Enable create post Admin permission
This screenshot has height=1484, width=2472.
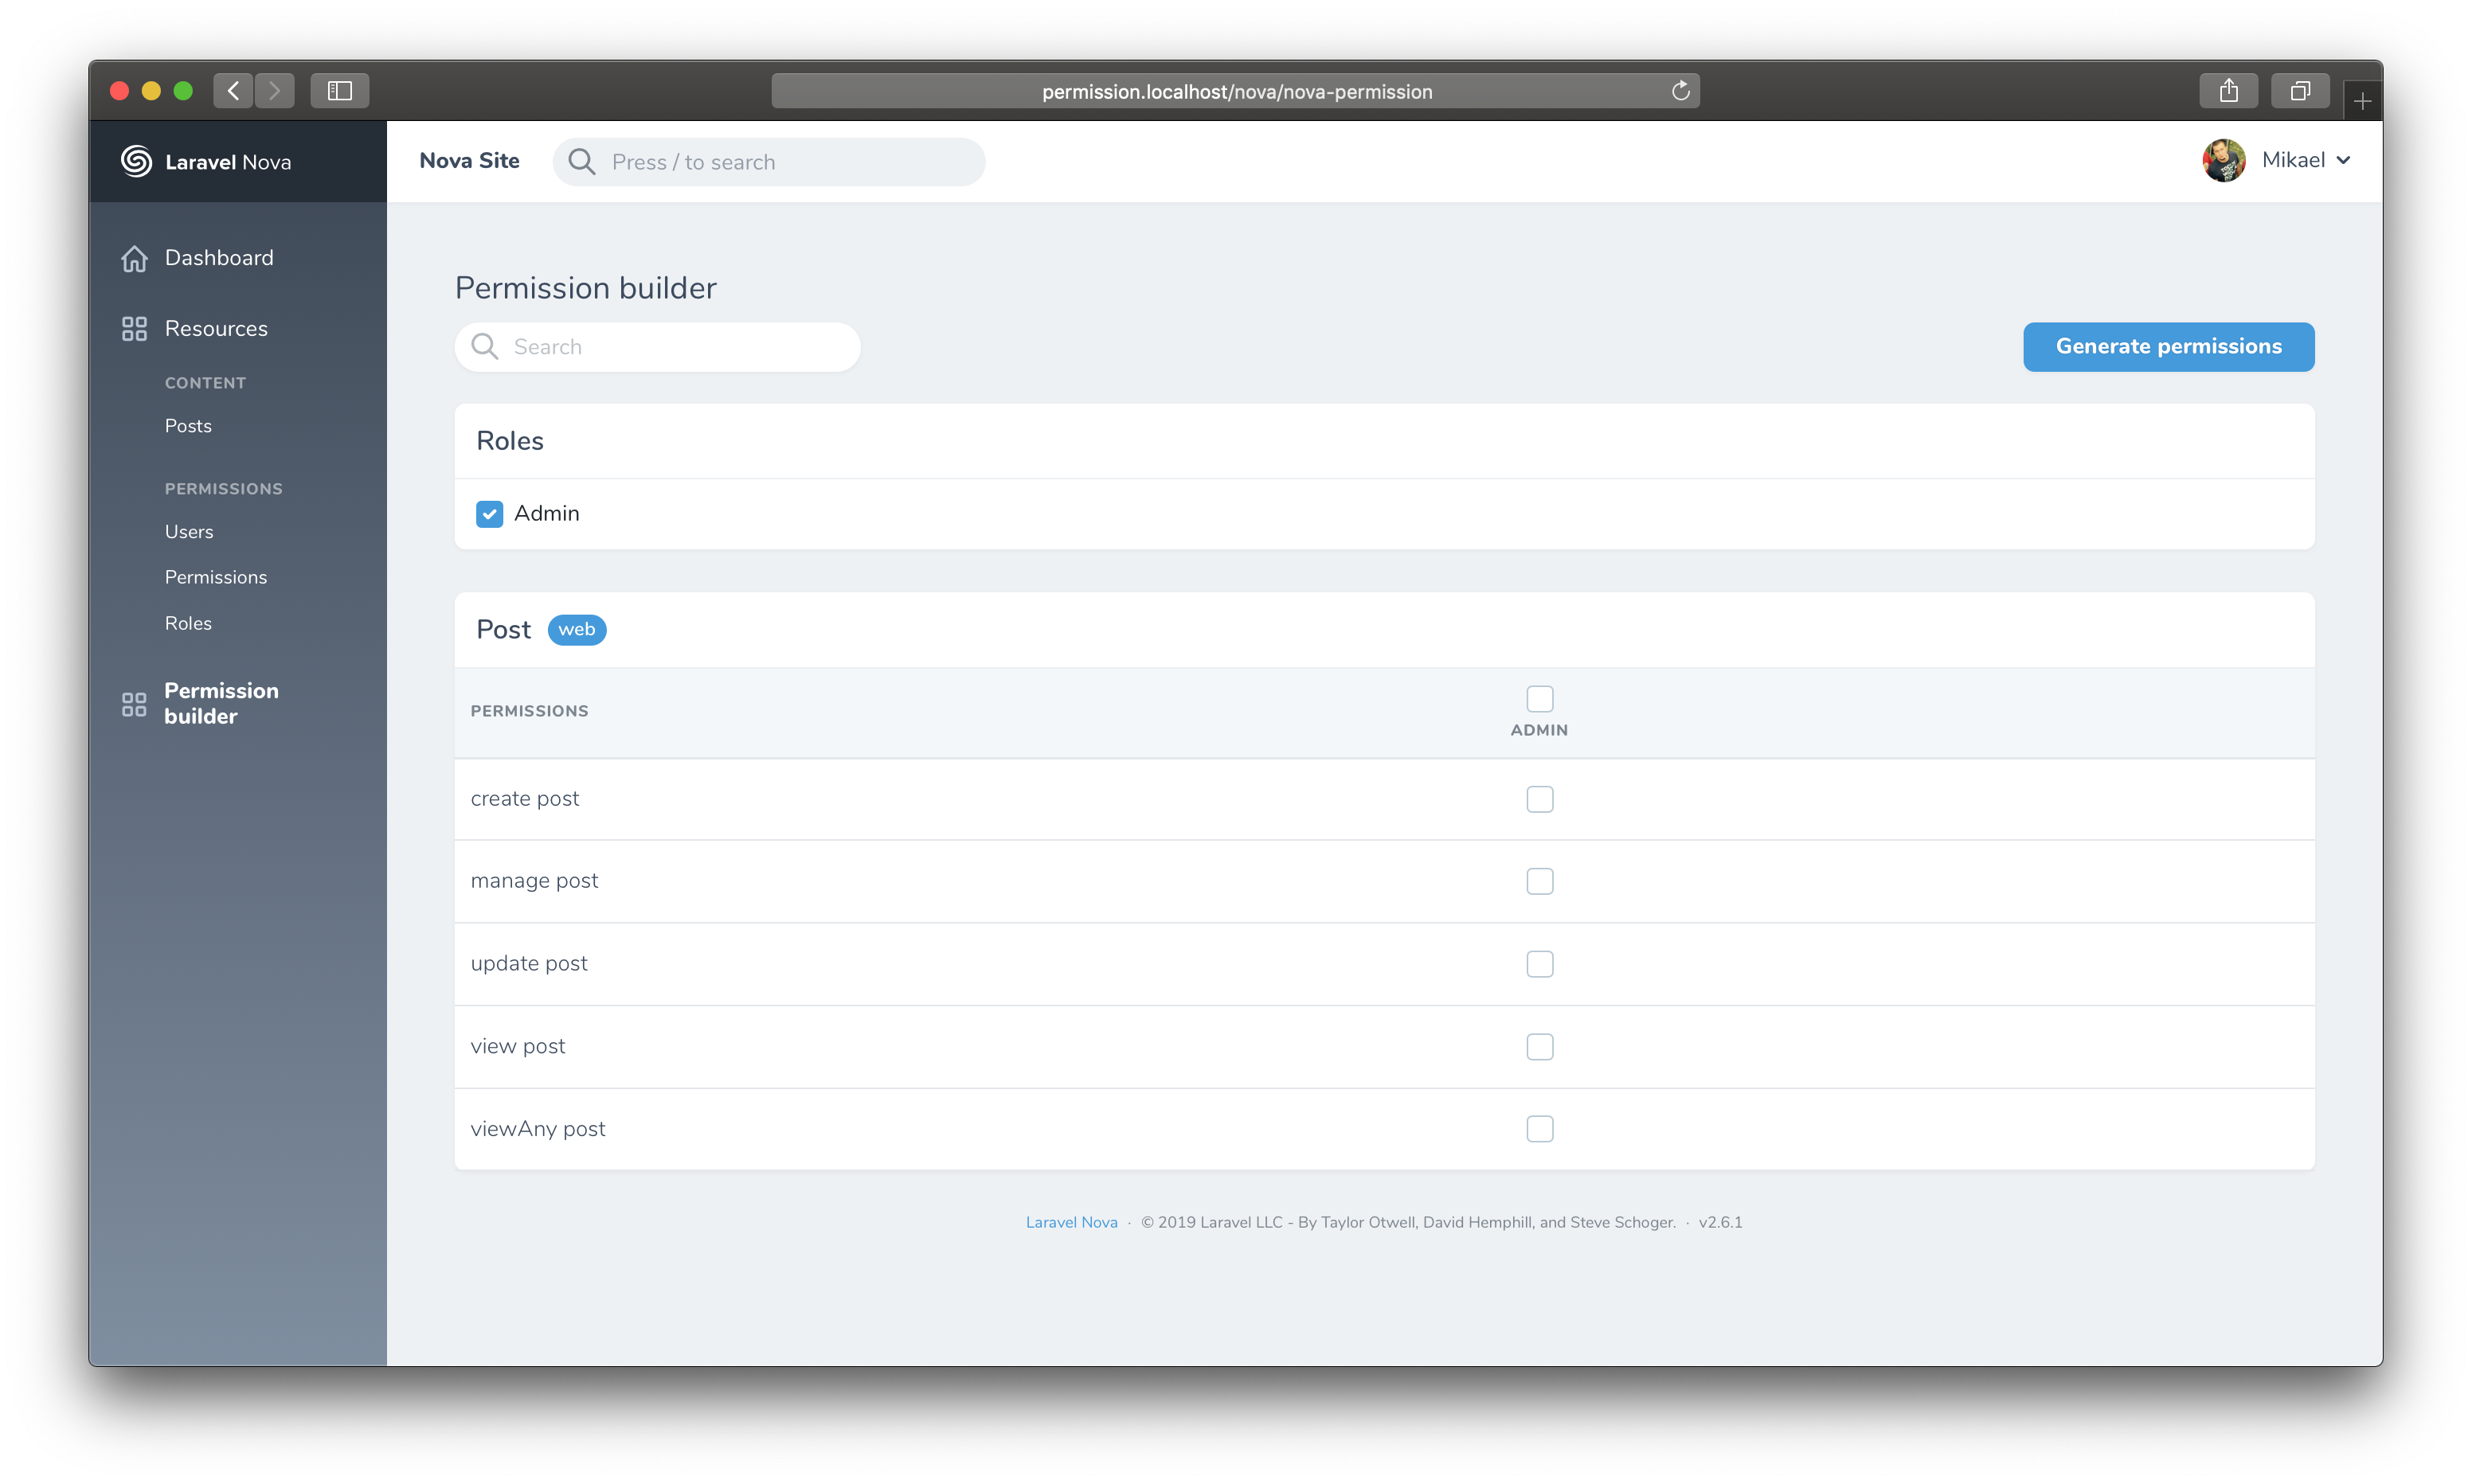tap(1538, 798)
